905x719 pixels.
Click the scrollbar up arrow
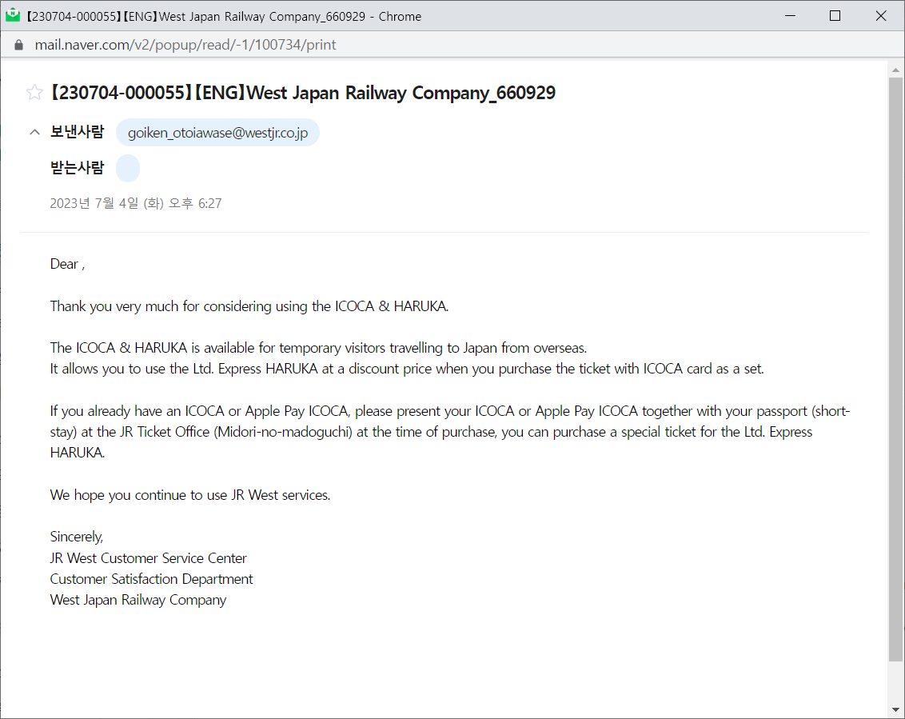click(x=895, y=70)
